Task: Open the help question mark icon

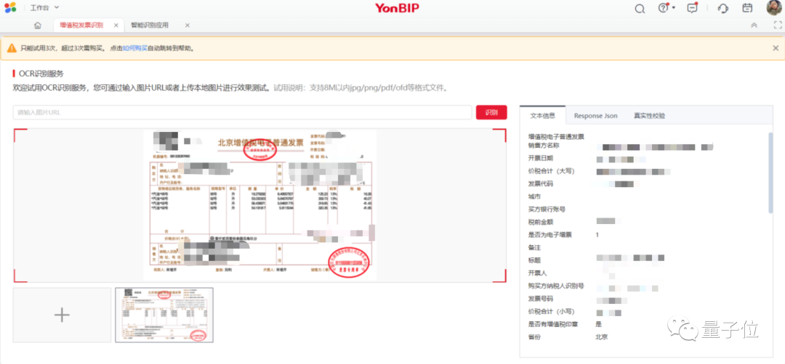Action: (x=664, y=7)
